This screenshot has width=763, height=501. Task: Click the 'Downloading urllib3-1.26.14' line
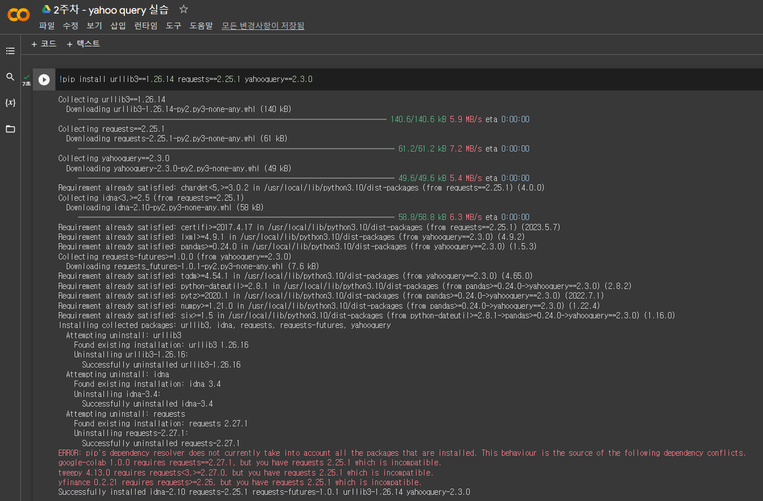point(179,109)
